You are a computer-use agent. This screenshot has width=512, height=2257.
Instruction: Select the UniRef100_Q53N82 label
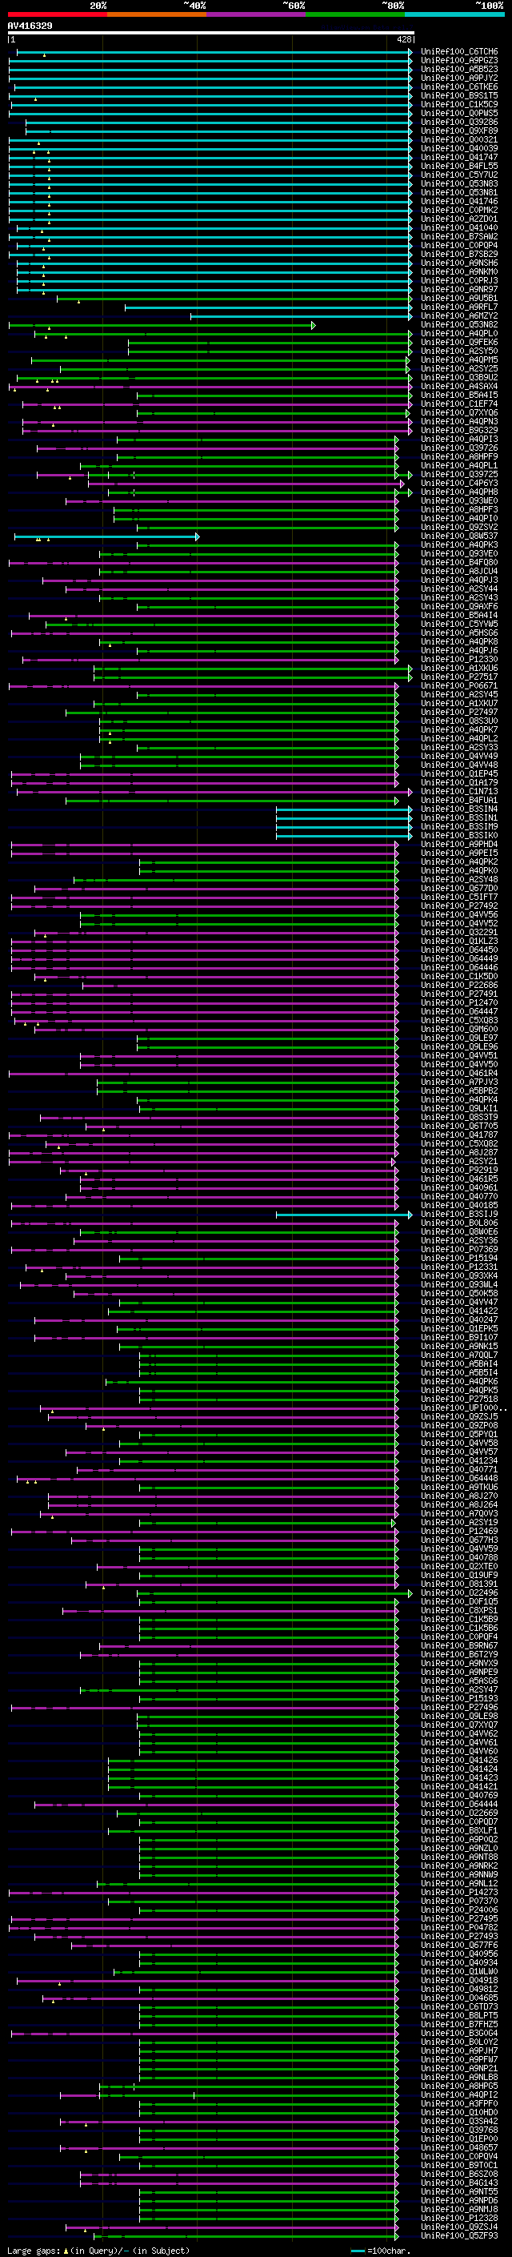[x=459, y=324]
